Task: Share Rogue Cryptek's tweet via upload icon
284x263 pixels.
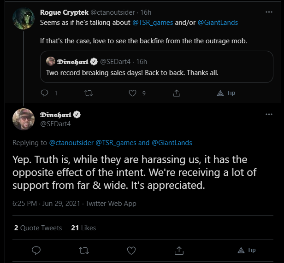Action: point(177,93)
